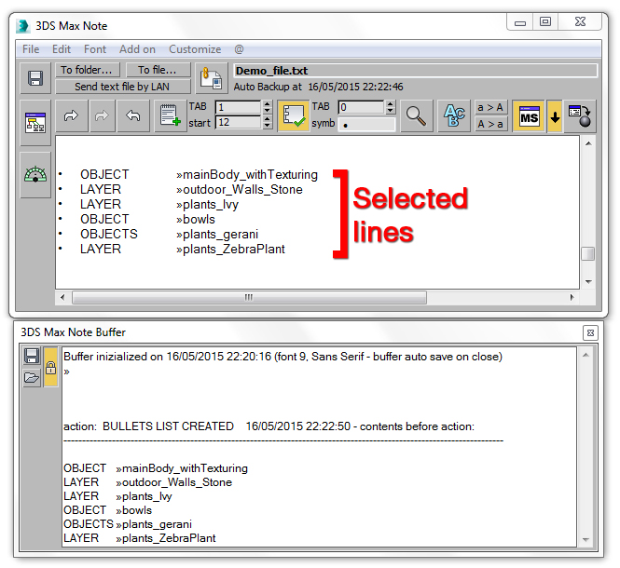Click the To folder... button

click(x=88, y=70)
